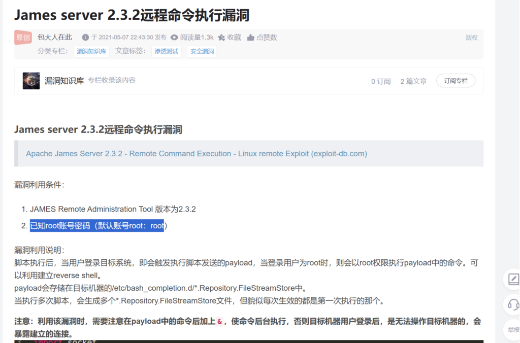The width and height of the screenshot is (520, 343).
Task: Open the 漏洞知识库 category tag
Action: click(x=91, y=51)
